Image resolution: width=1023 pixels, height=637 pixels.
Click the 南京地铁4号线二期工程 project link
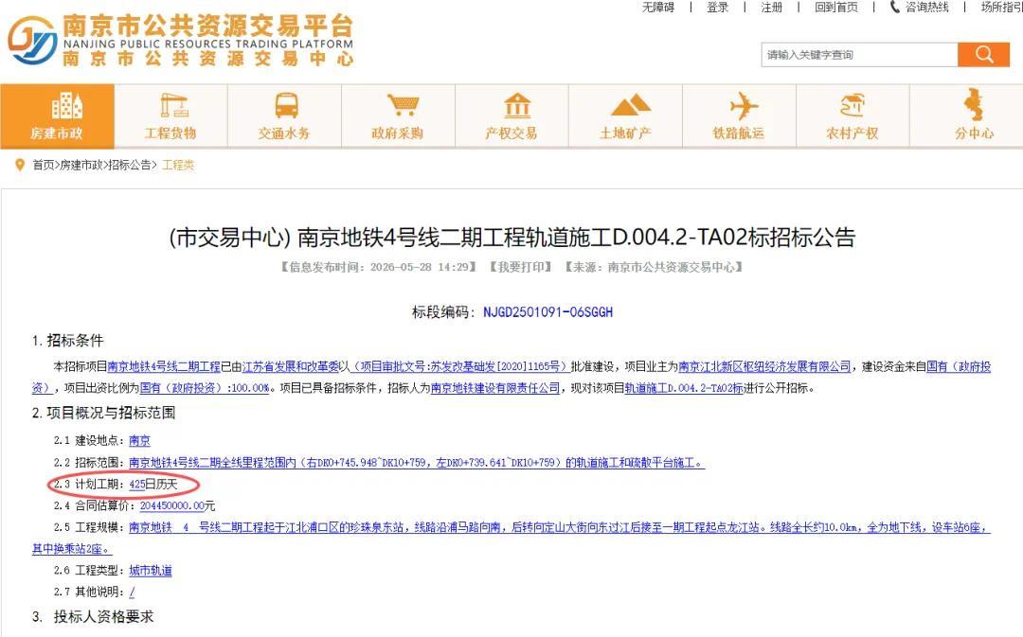164,366
